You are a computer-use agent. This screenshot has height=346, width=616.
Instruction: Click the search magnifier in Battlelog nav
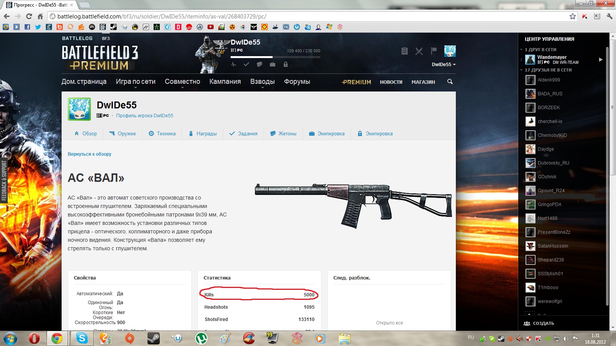[450, 82]
